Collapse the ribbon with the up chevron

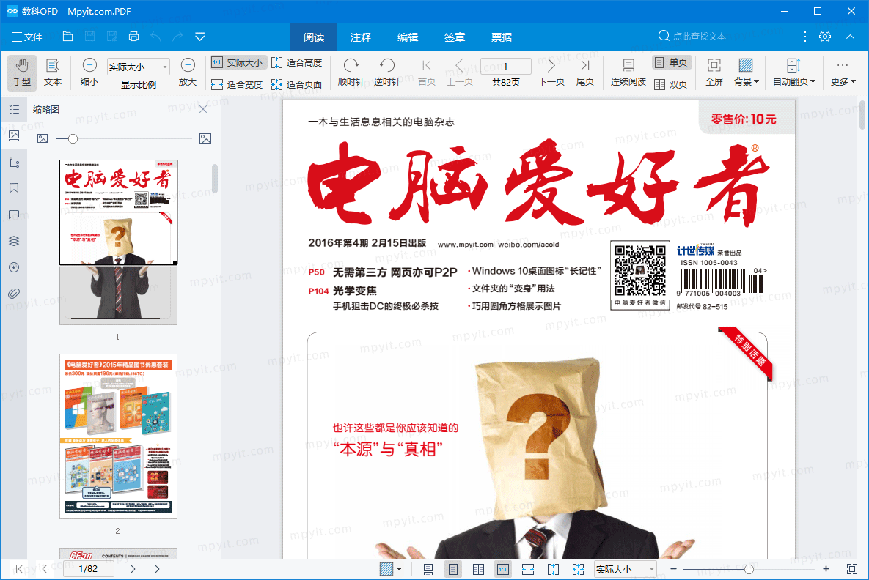coord(850,37)
